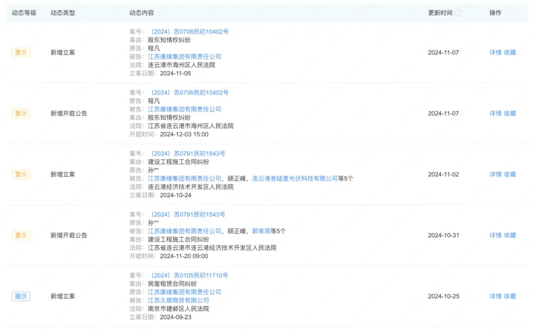Click update date 2024-11-02
This screenshot has width=533, height=331.
tap(443, 174)
